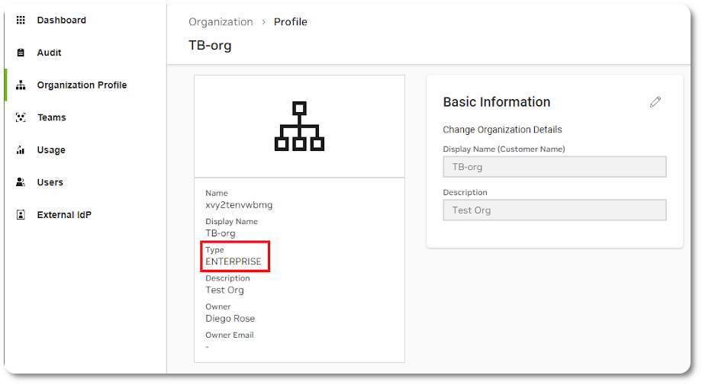Click the Dashboard grid icon in sidebar
This screenshot has height=385, width=702.
click(21, 21)
